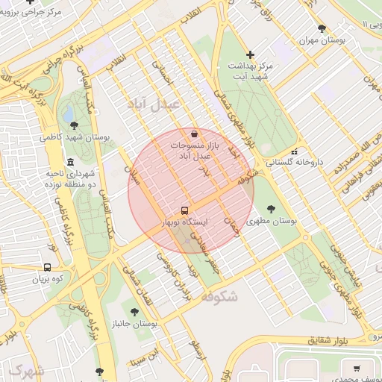Viewport: 382px width, 382px height.
Task: Select the municipality building icon for شهرداری ناحیه دو
Action: coord(71,162)
